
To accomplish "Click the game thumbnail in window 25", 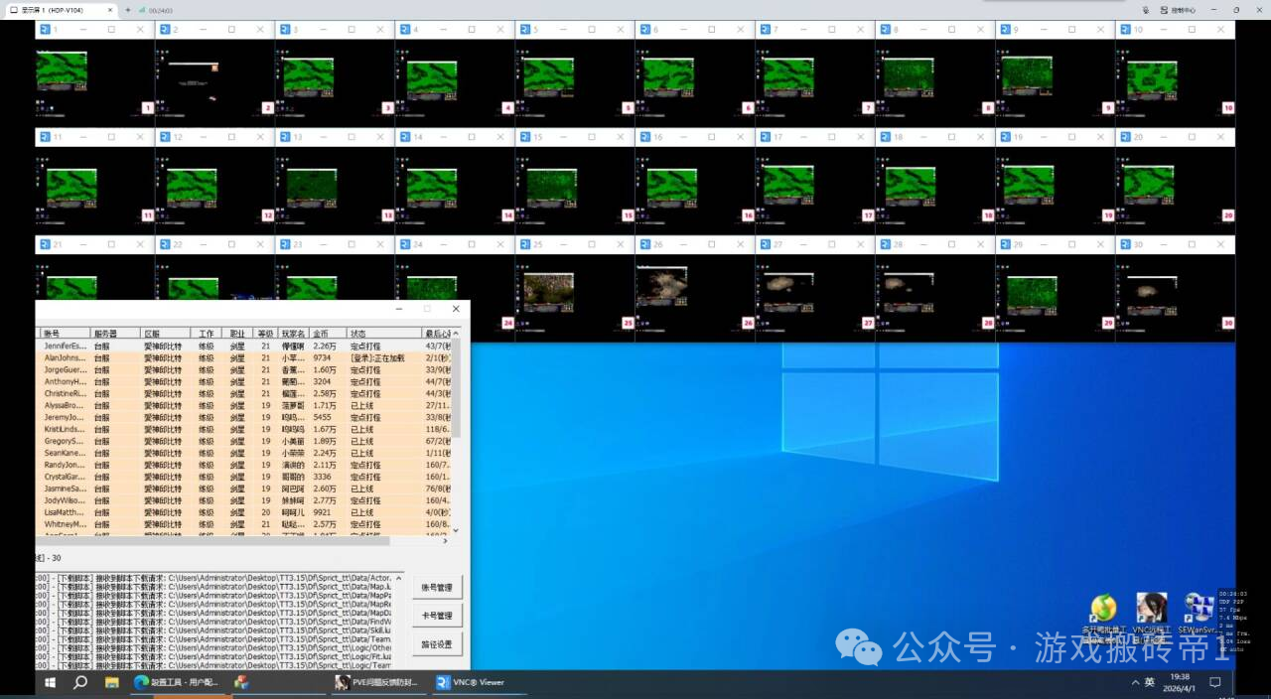I will tap(548, 289).
